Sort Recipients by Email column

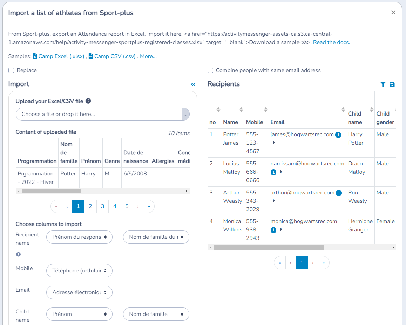point(343,110)
